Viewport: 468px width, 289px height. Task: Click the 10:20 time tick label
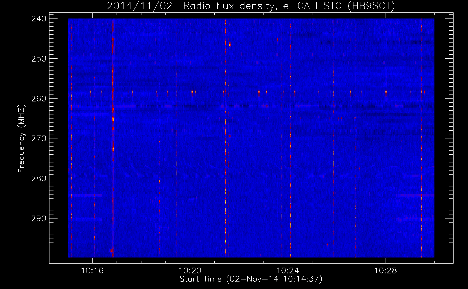click(x=190, y=271)
